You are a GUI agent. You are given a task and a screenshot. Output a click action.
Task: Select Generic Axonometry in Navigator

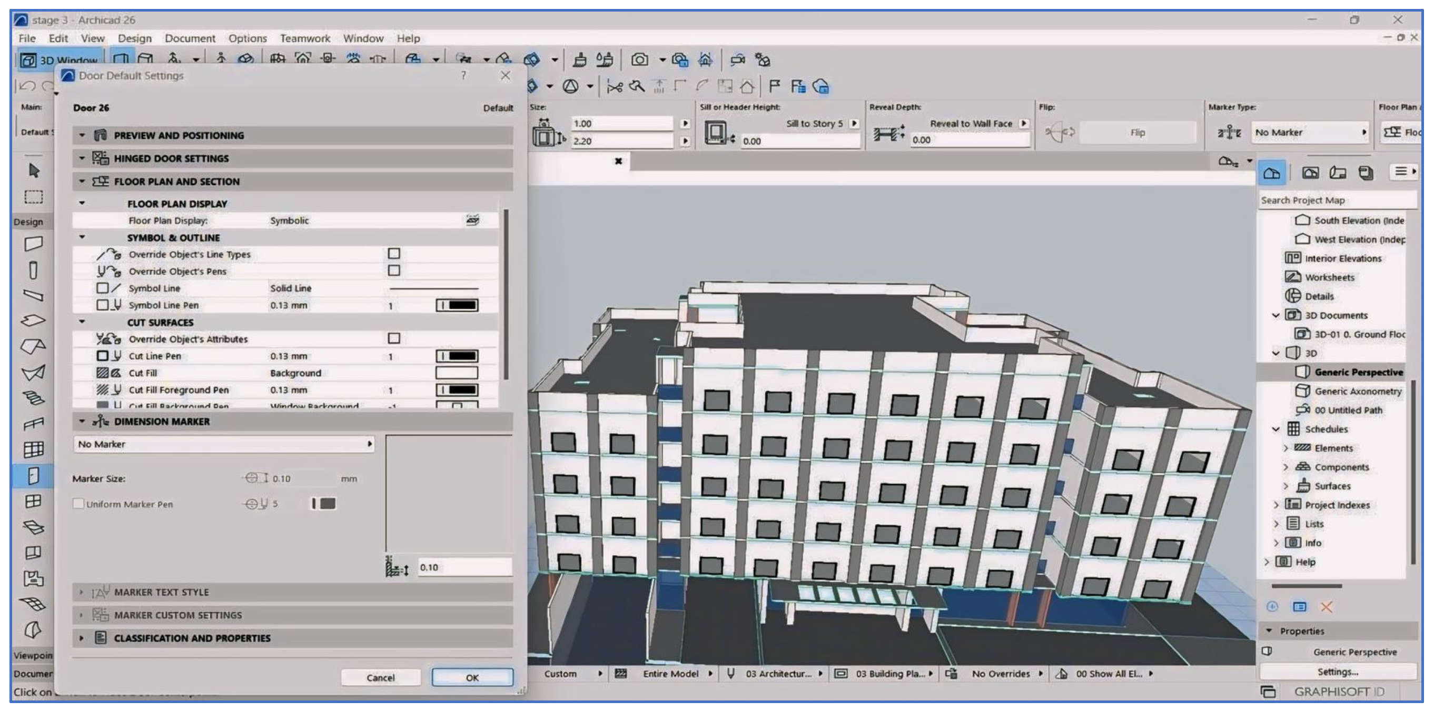[x=1358, y=391]
